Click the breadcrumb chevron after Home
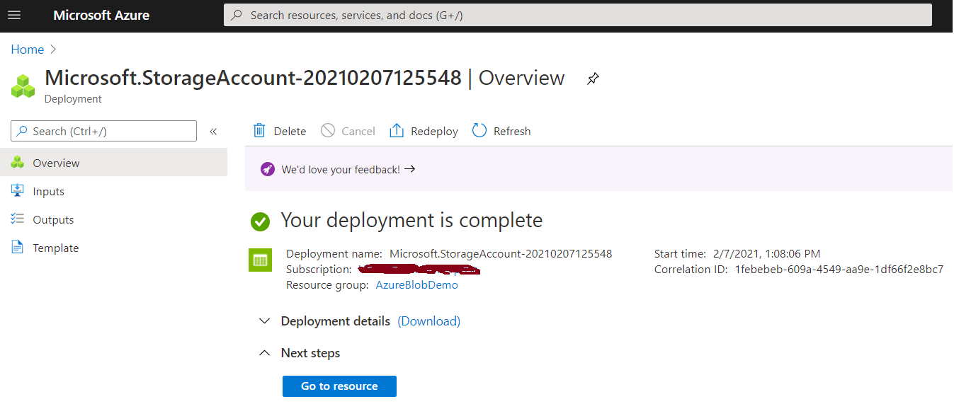Viewport: 954px width, 404px height. pyautogui.click(x=53, y=50)
